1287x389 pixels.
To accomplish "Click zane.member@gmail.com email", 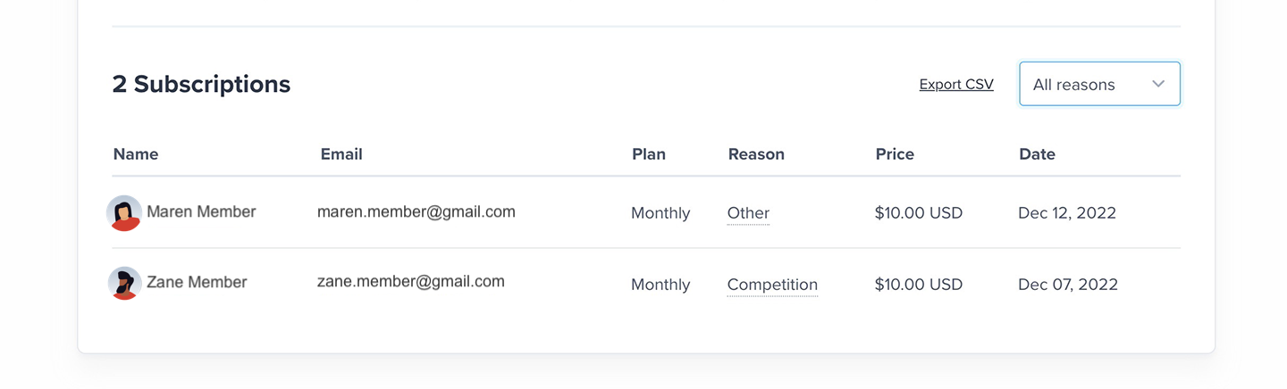I will pos(411,281).
